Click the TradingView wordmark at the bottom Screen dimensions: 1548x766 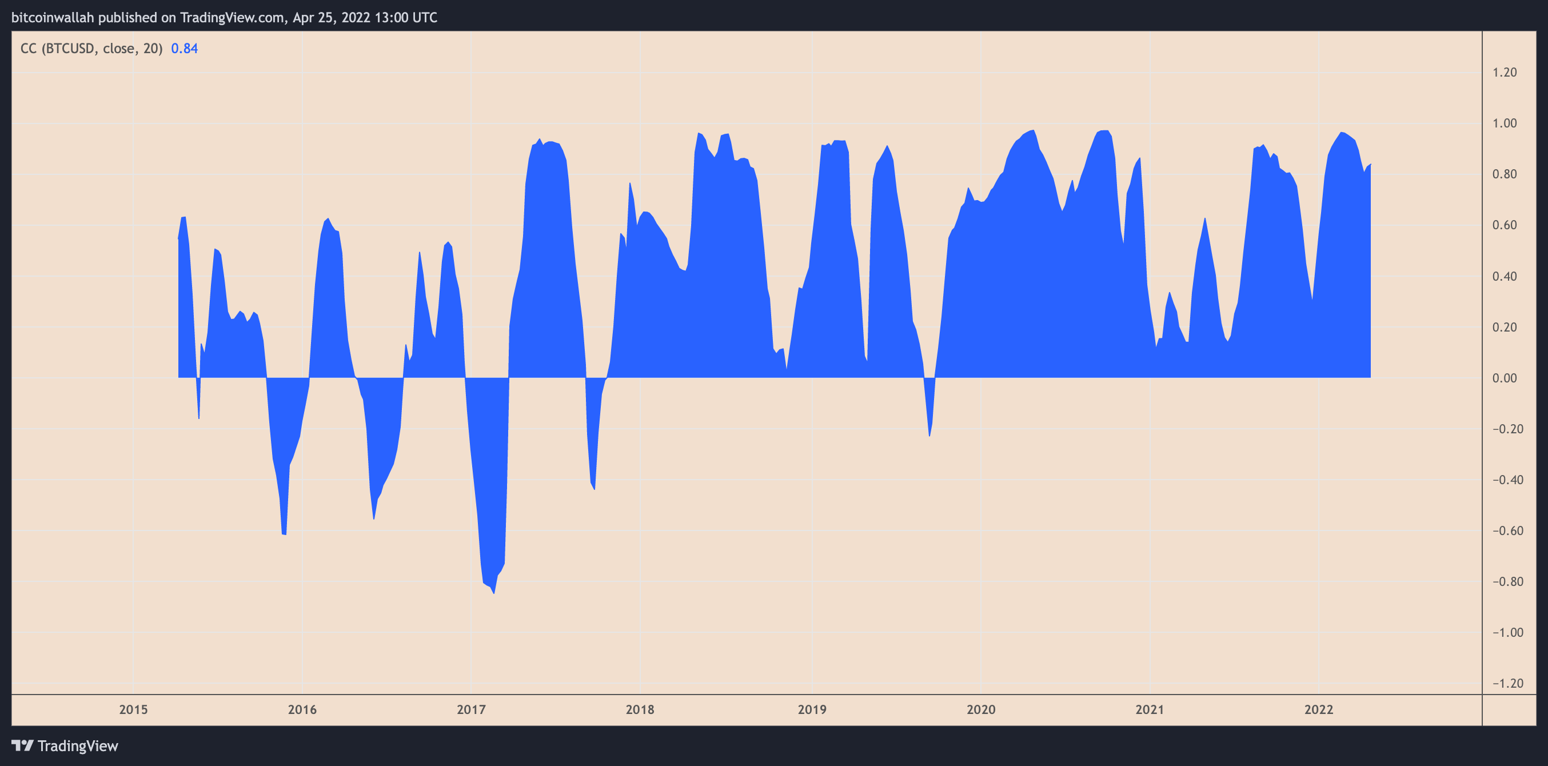click(x=78, y=746)
